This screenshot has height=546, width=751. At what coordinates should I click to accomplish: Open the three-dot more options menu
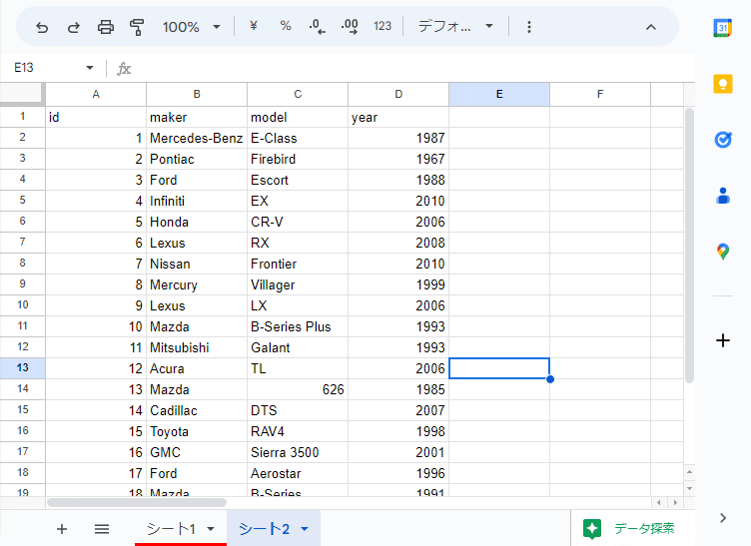tap(528, 27)
